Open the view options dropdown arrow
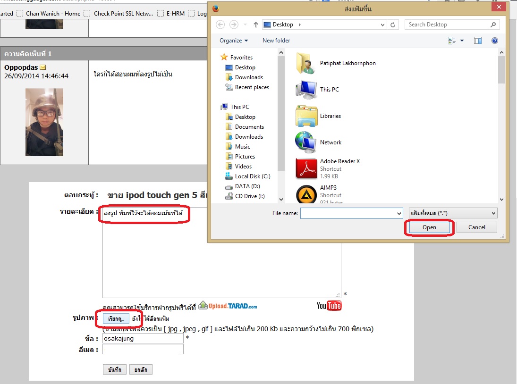Screen dimensions: 517x384 (x=462, y=41)
